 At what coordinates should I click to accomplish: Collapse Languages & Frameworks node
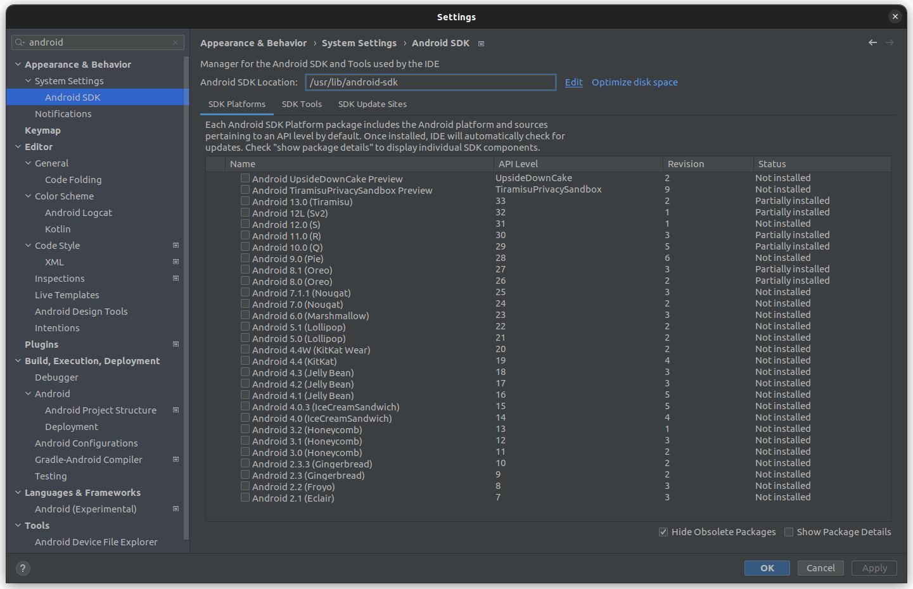[x=18, y=493]
